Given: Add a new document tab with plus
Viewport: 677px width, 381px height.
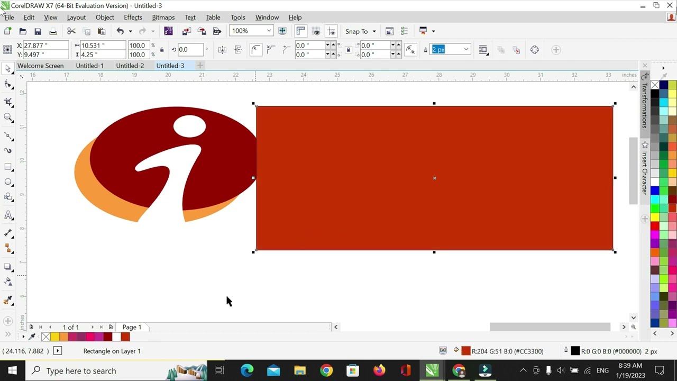Looking at the screenshot, I should (200, 66).
